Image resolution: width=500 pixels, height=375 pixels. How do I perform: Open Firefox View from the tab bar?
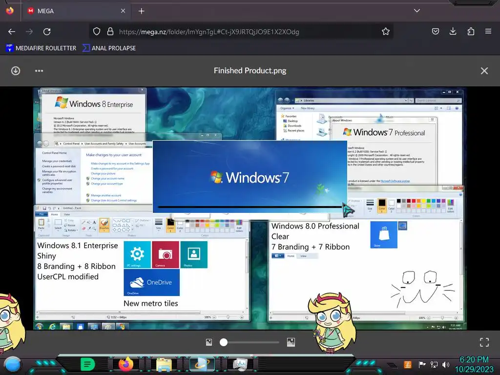tap(10, 11)
